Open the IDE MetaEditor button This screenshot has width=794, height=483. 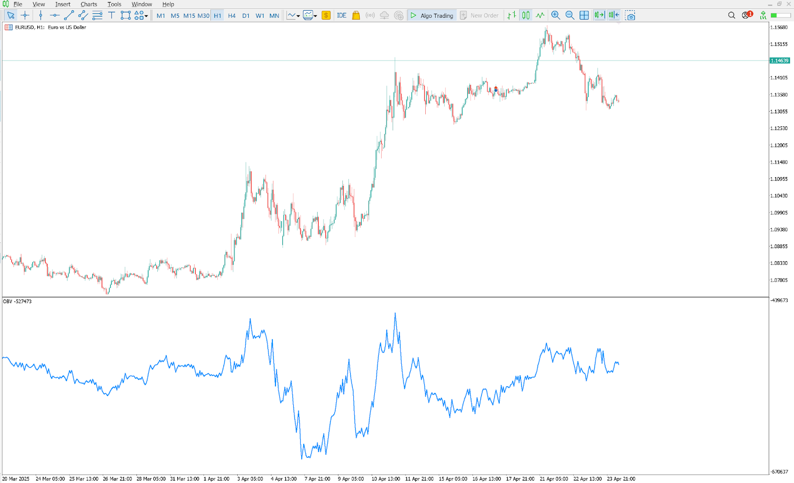click(x=341, y=15)
